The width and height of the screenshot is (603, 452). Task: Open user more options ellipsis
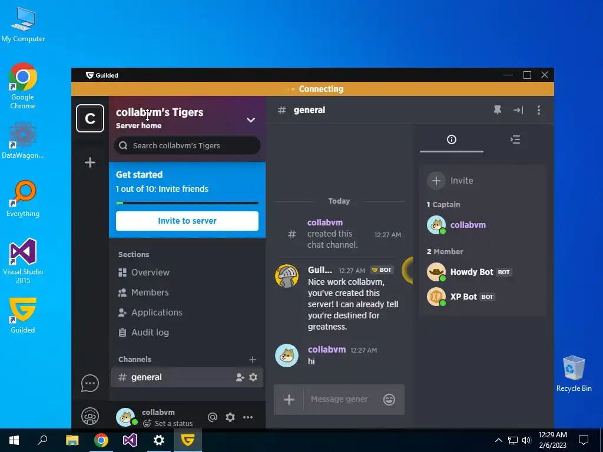pyautogui.click(x=248, y=417)
